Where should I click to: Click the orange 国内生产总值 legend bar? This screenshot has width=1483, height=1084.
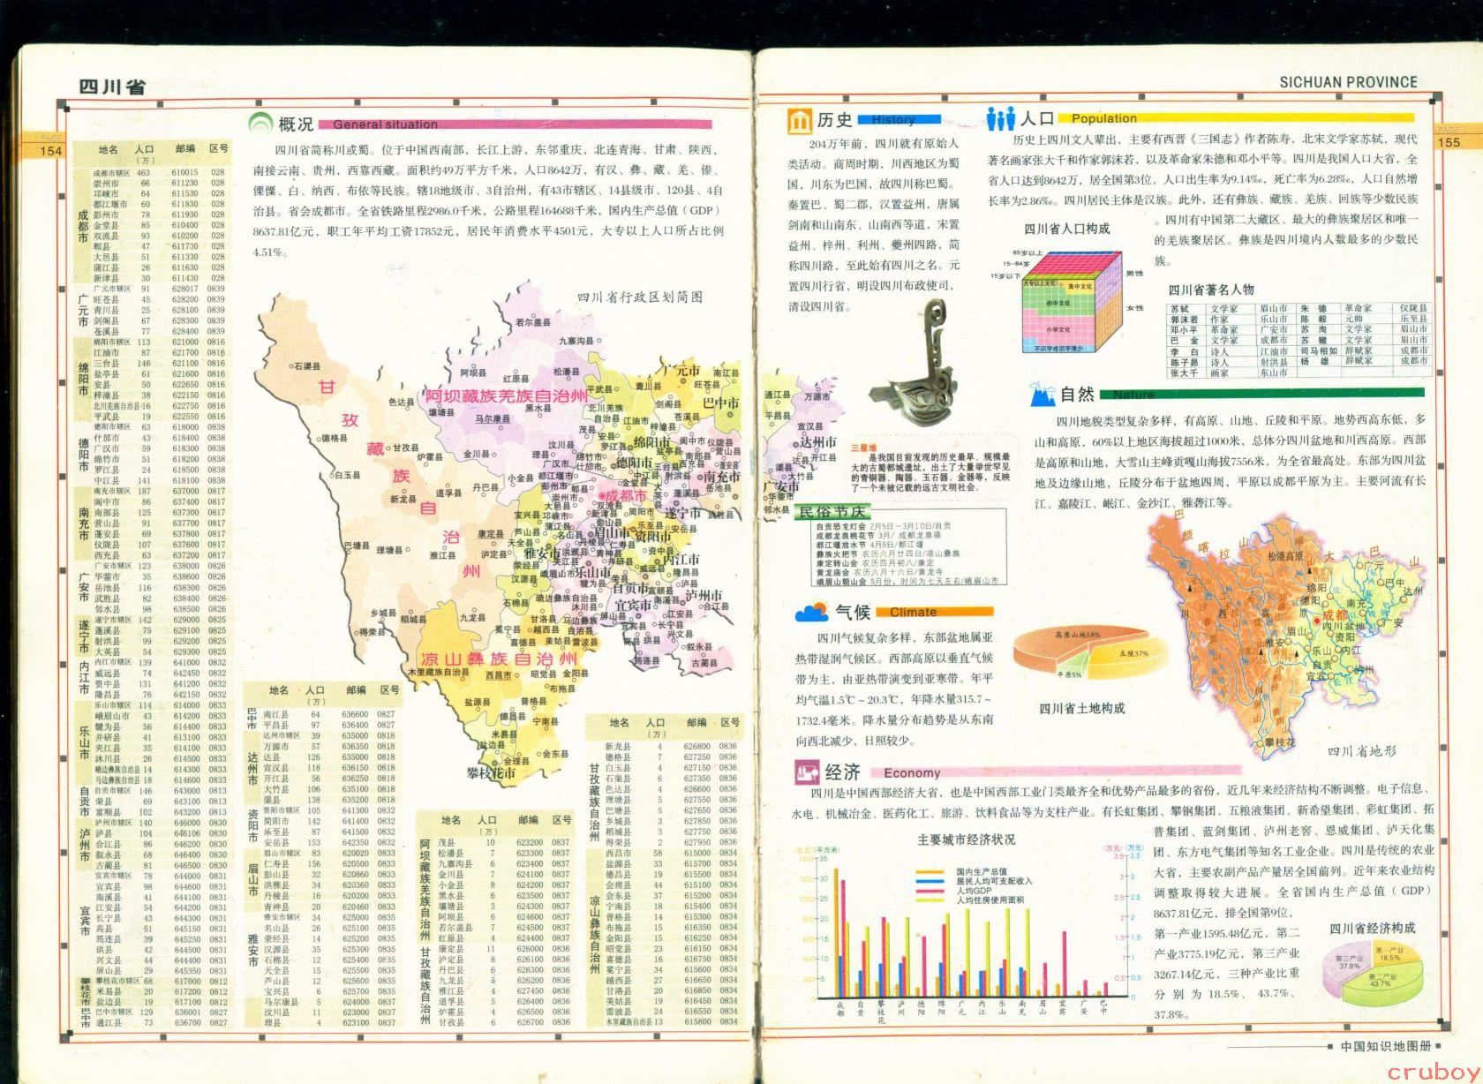[x=929, y=871]
